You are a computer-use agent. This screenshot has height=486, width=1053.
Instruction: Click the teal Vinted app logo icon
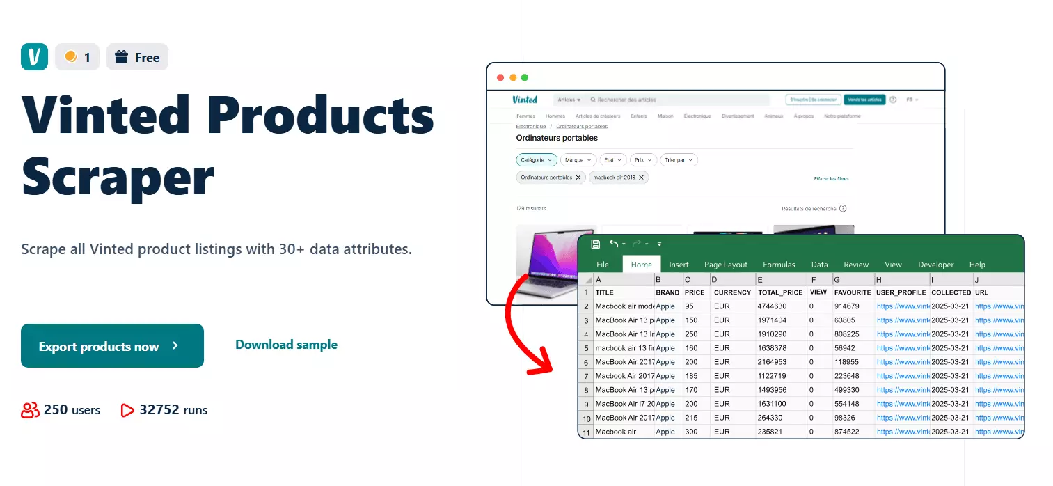[34, 57]
